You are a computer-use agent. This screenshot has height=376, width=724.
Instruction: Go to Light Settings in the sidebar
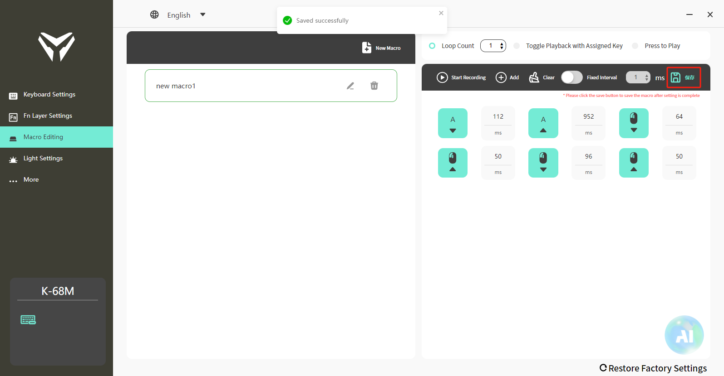coord(43,159)
